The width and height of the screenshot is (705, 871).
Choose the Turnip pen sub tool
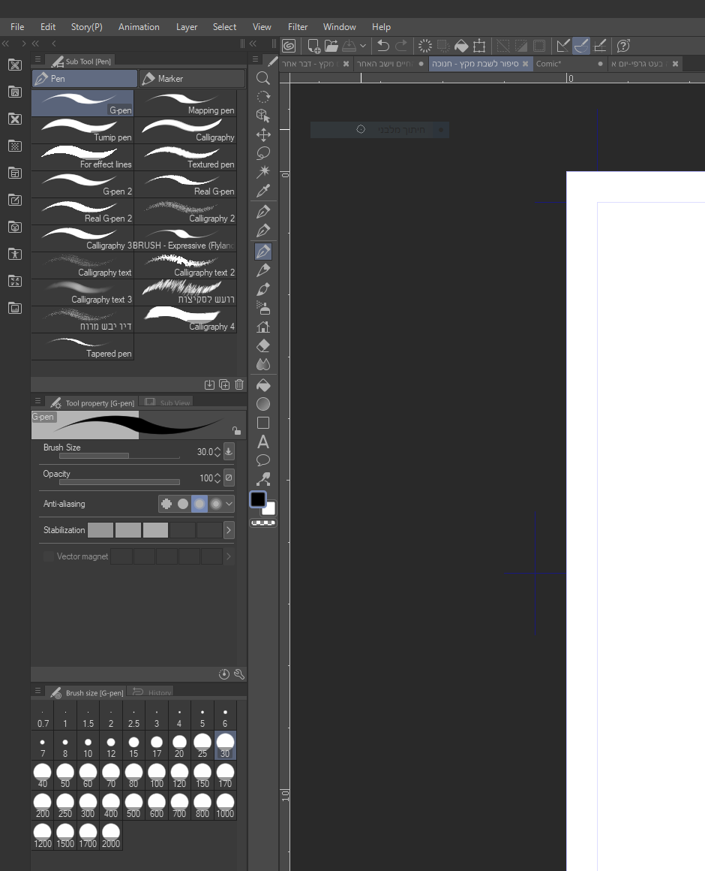(82, 130)
